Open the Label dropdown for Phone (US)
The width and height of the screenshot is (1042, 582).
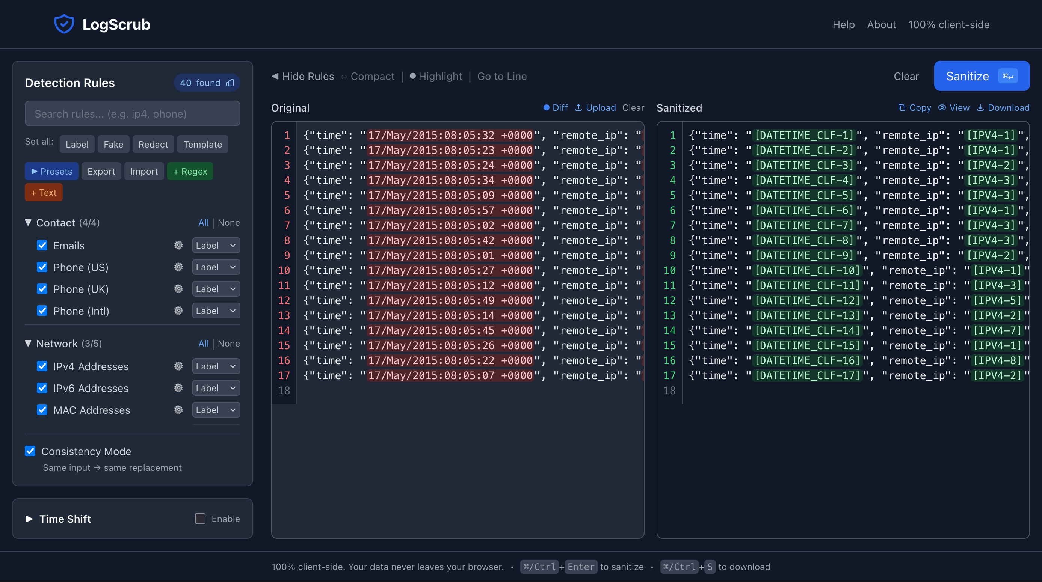216,267
